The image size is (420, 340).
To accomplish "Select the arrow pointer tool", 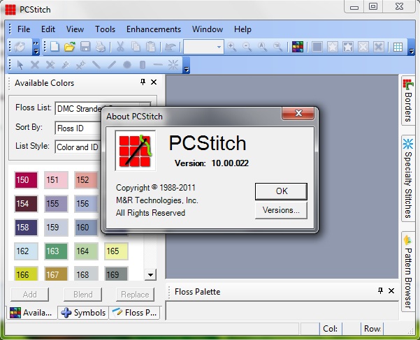I will pyautogui.click(x=20, y=65).
